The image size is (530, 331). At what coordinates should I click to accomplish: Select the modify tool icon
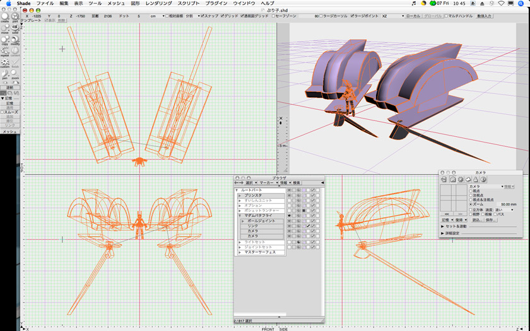[15, 40]
